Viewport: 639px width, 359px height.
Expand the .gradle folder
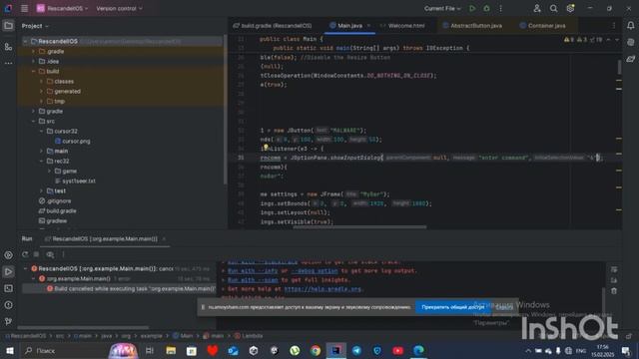[x=33, y=51]
